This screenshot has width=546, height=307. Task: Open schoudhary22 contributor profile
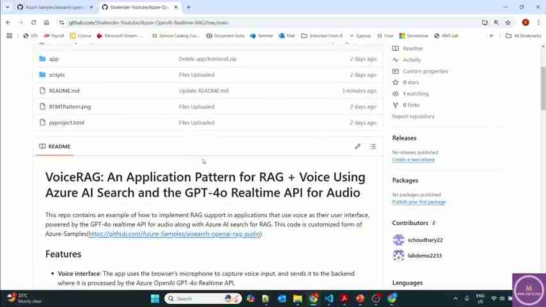pos(425,240)
